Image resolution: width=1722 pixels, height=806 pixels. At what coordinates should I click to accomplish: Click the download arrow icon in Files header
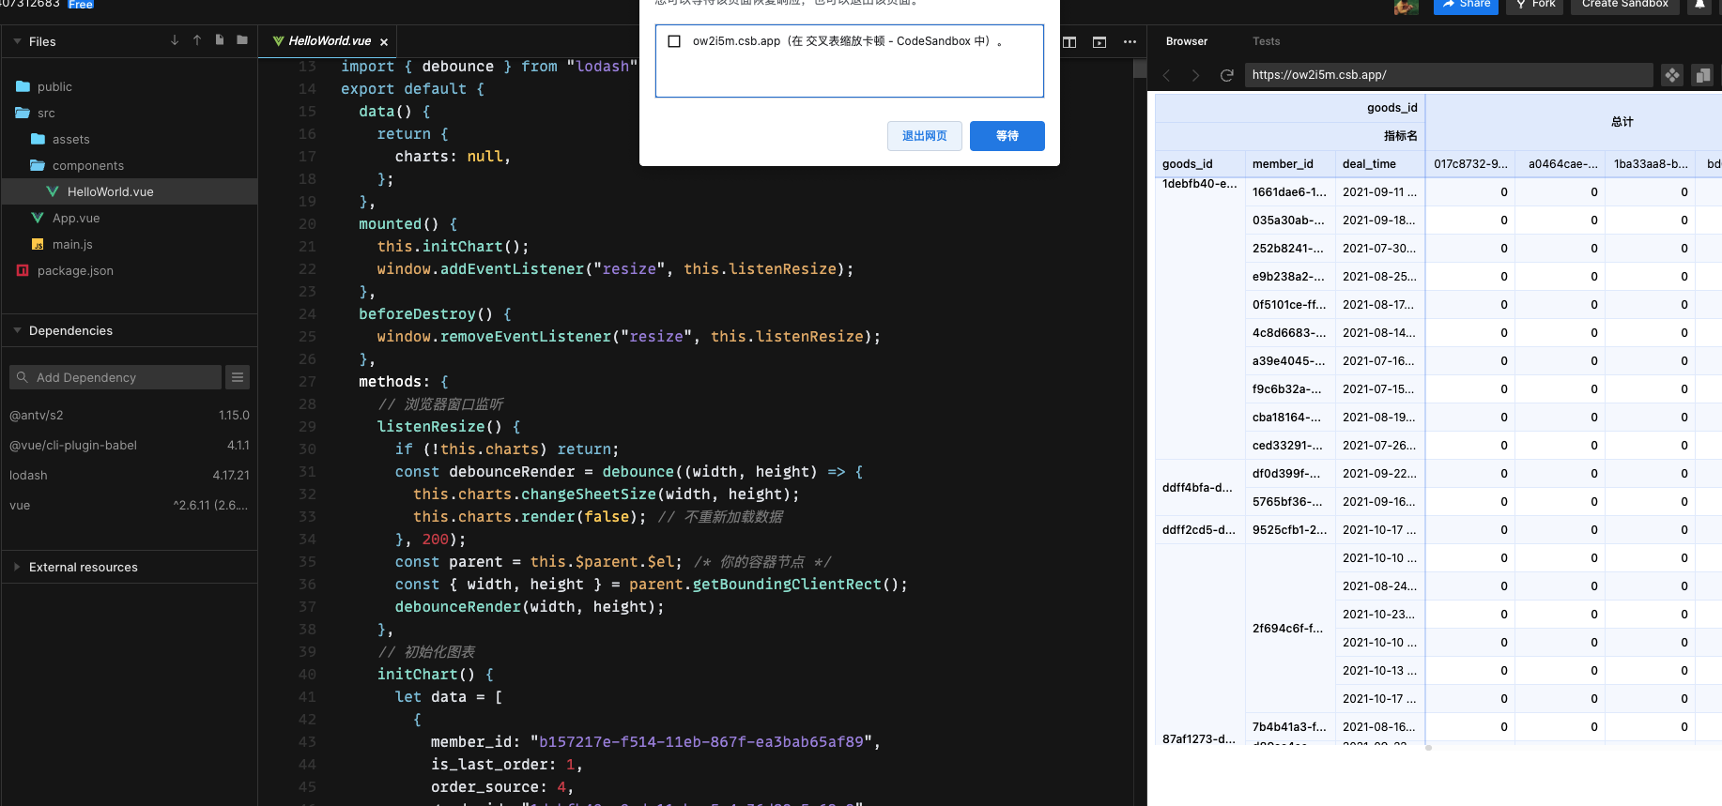[x=175, y=40]
